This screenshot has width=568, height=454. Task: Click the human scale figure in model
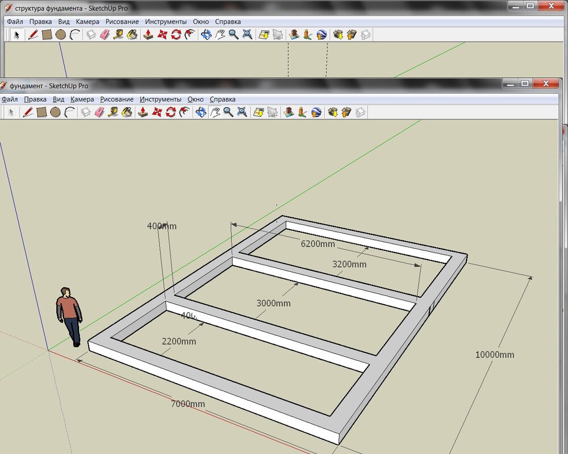[69, 316]
